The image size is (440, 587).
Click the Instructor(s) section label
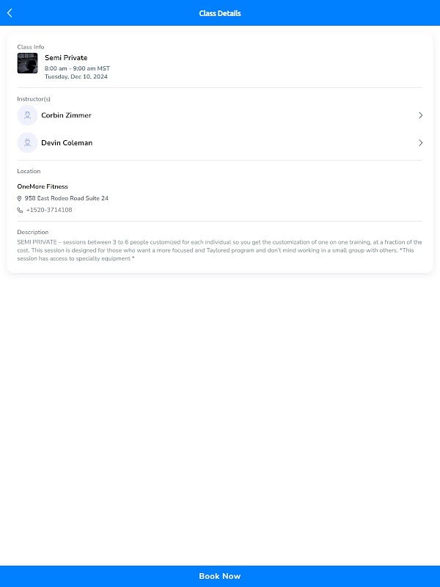click(34, 99)
